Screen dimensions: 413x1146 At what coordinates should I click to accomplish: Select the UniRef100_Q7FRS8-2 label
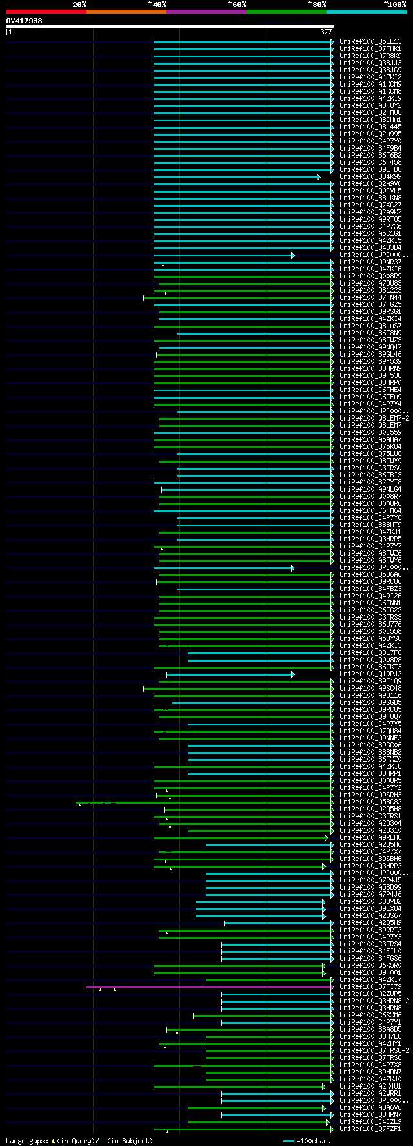(x=374, y=1050)
